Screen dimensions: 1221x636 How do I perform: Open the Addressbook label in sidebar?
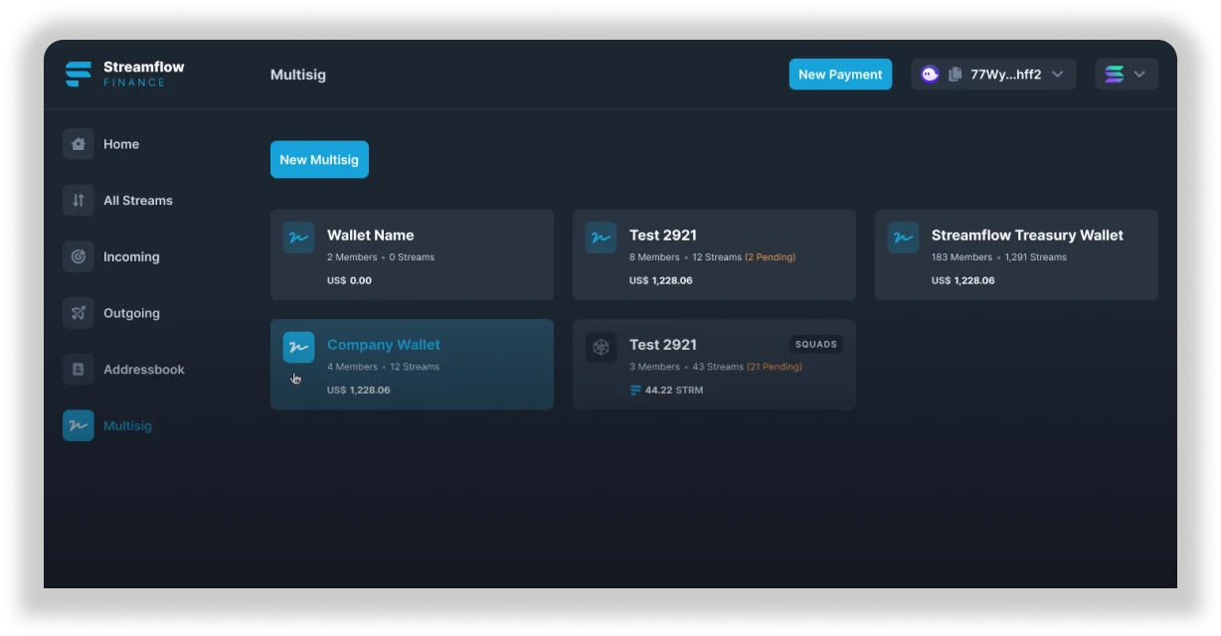(144, 370)
